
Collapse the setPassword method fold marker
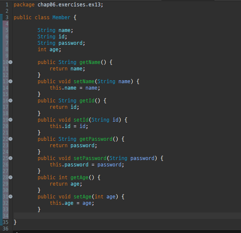[10, 158]
